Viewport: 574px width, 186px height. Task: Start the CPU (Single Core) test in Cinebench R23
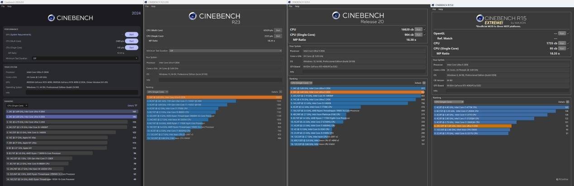277,35
